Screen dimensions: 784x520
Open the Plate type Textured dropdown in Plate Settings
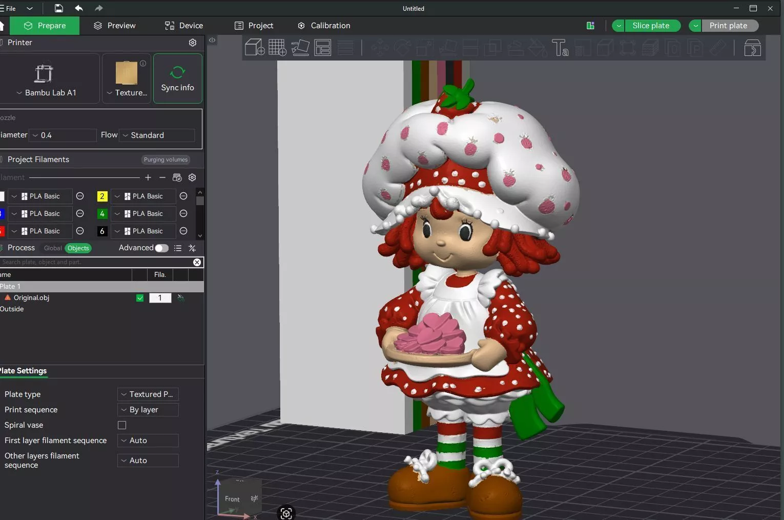[x=148, y=394]
